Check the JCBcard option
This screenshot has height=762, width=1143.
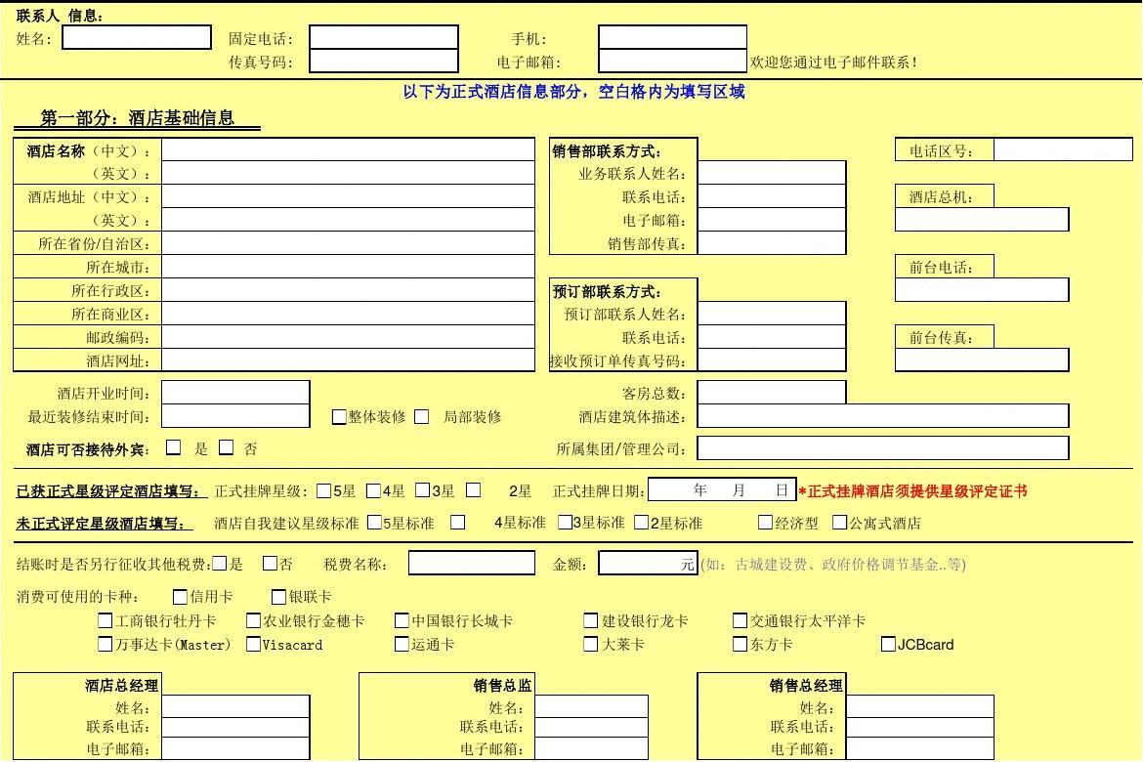coord(889,644)
